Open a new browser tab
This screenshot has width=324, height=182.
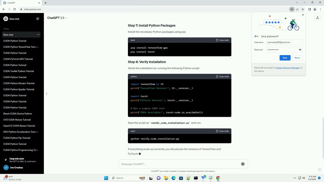point(46,3)
